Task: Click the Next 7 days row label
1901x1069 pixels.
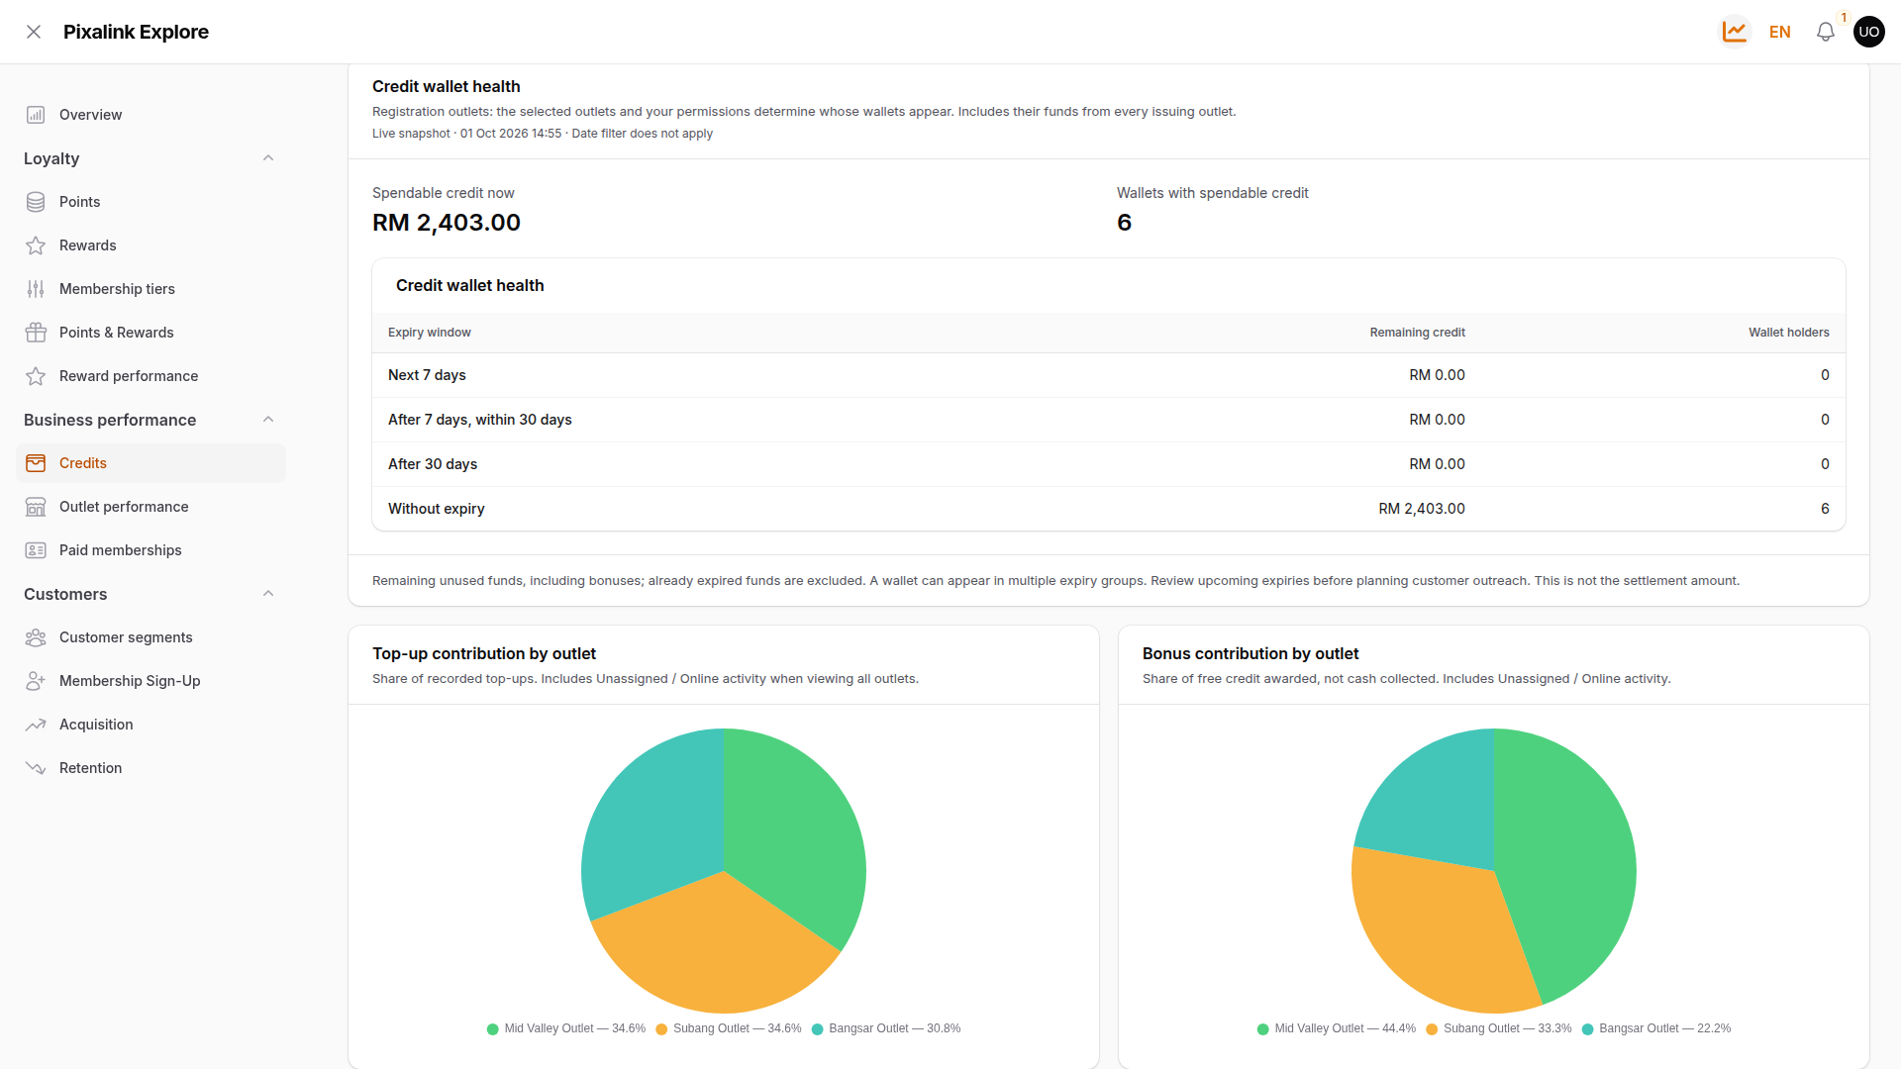Action: point(427,375)
